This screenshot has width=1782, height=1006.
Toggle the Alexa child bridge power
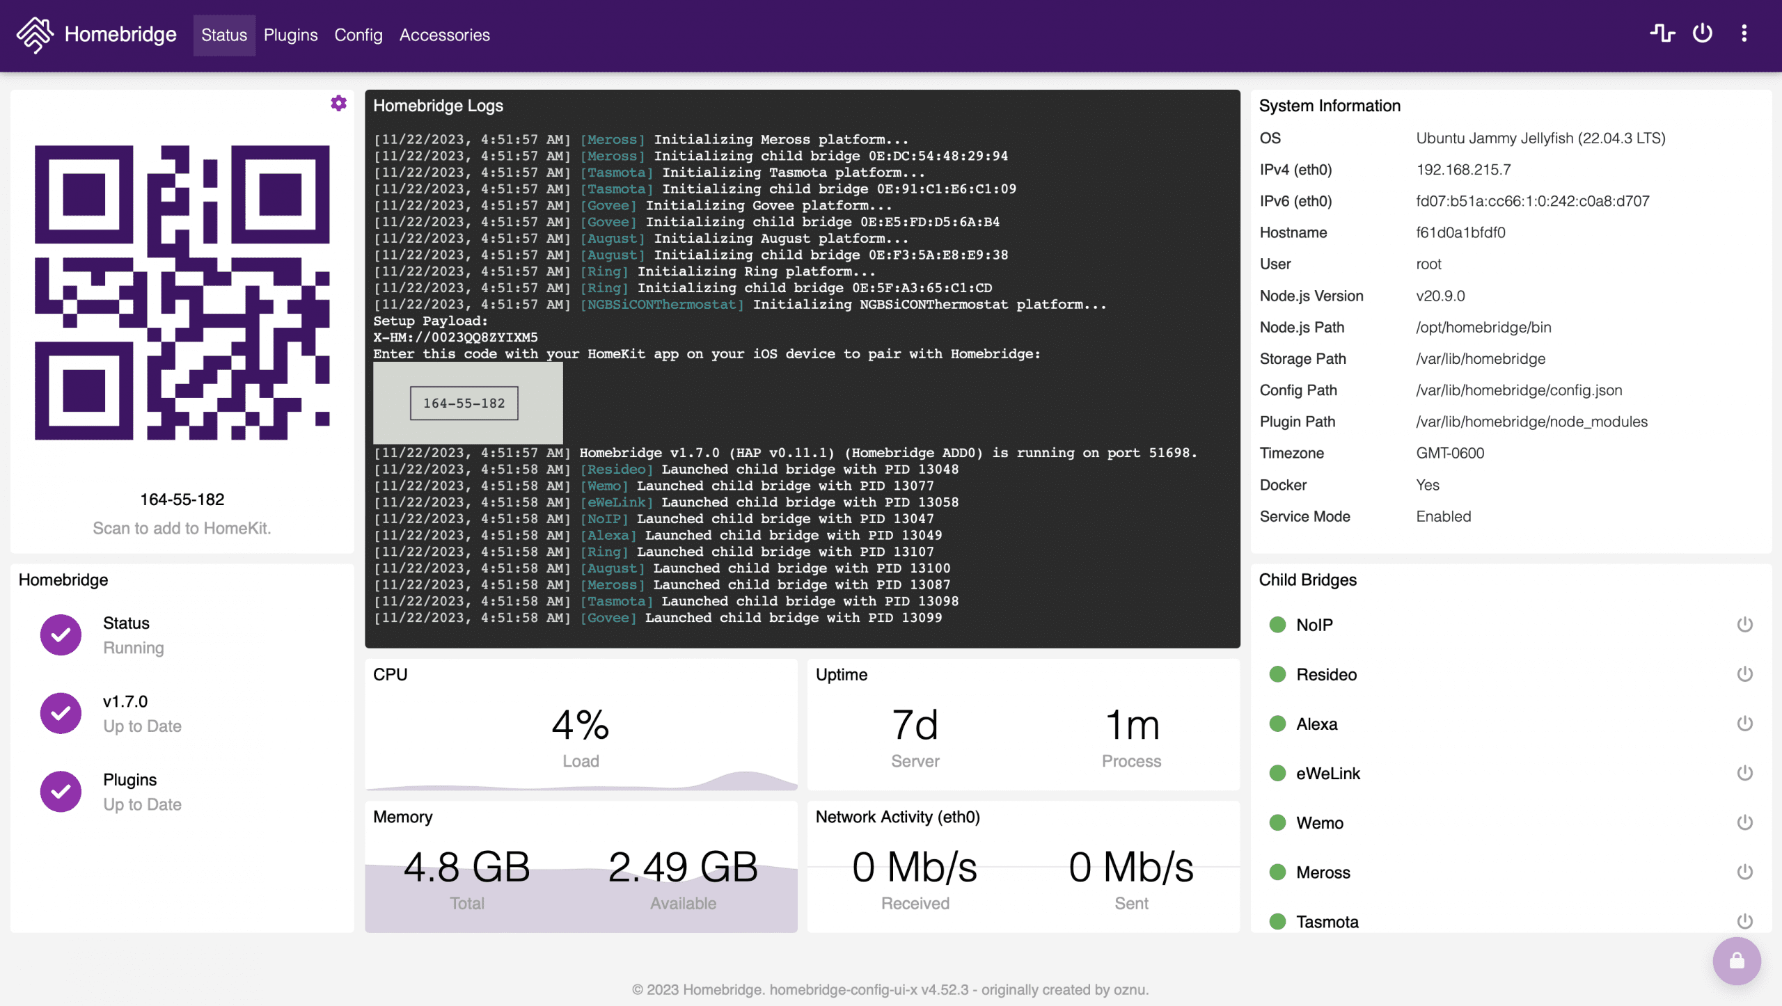[1744, 723]
